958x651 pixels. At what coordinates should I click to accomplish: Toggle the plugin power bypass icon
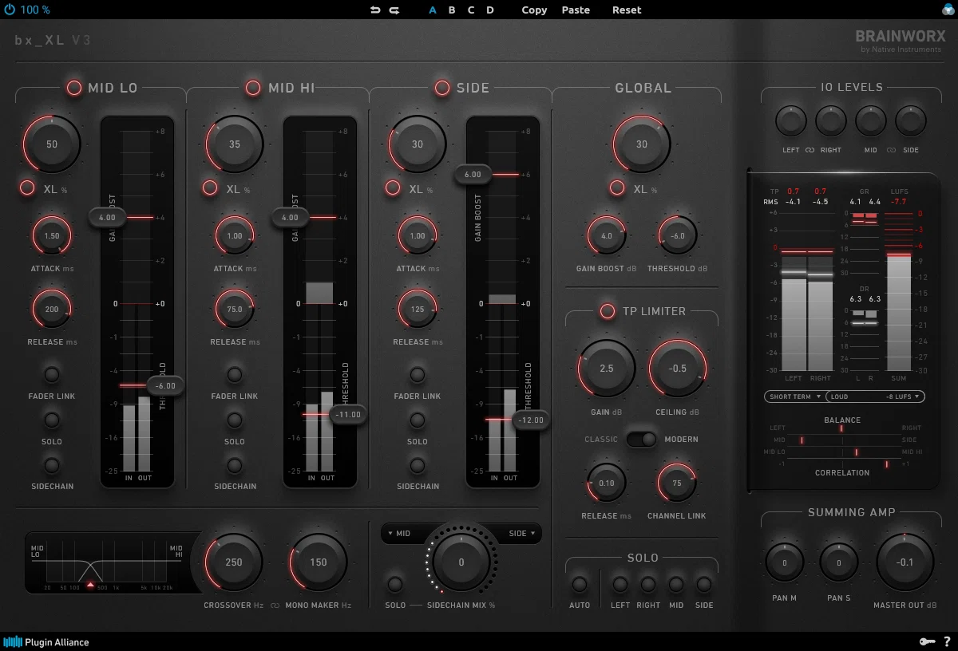point(9,10)
